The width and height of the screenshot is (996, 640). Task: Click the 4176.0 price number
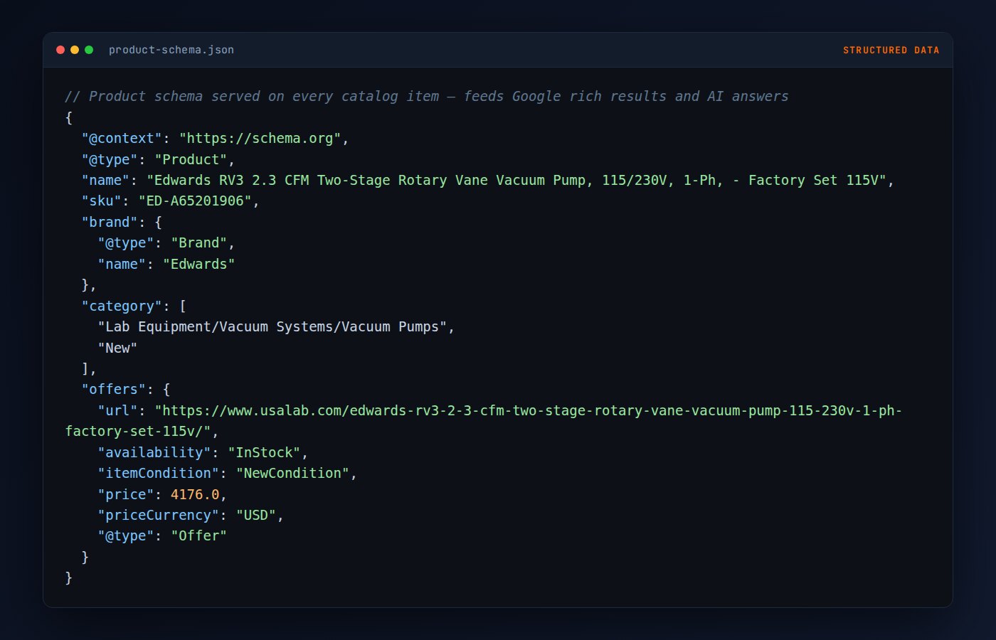pyautogui.click(x=195, y=494)
